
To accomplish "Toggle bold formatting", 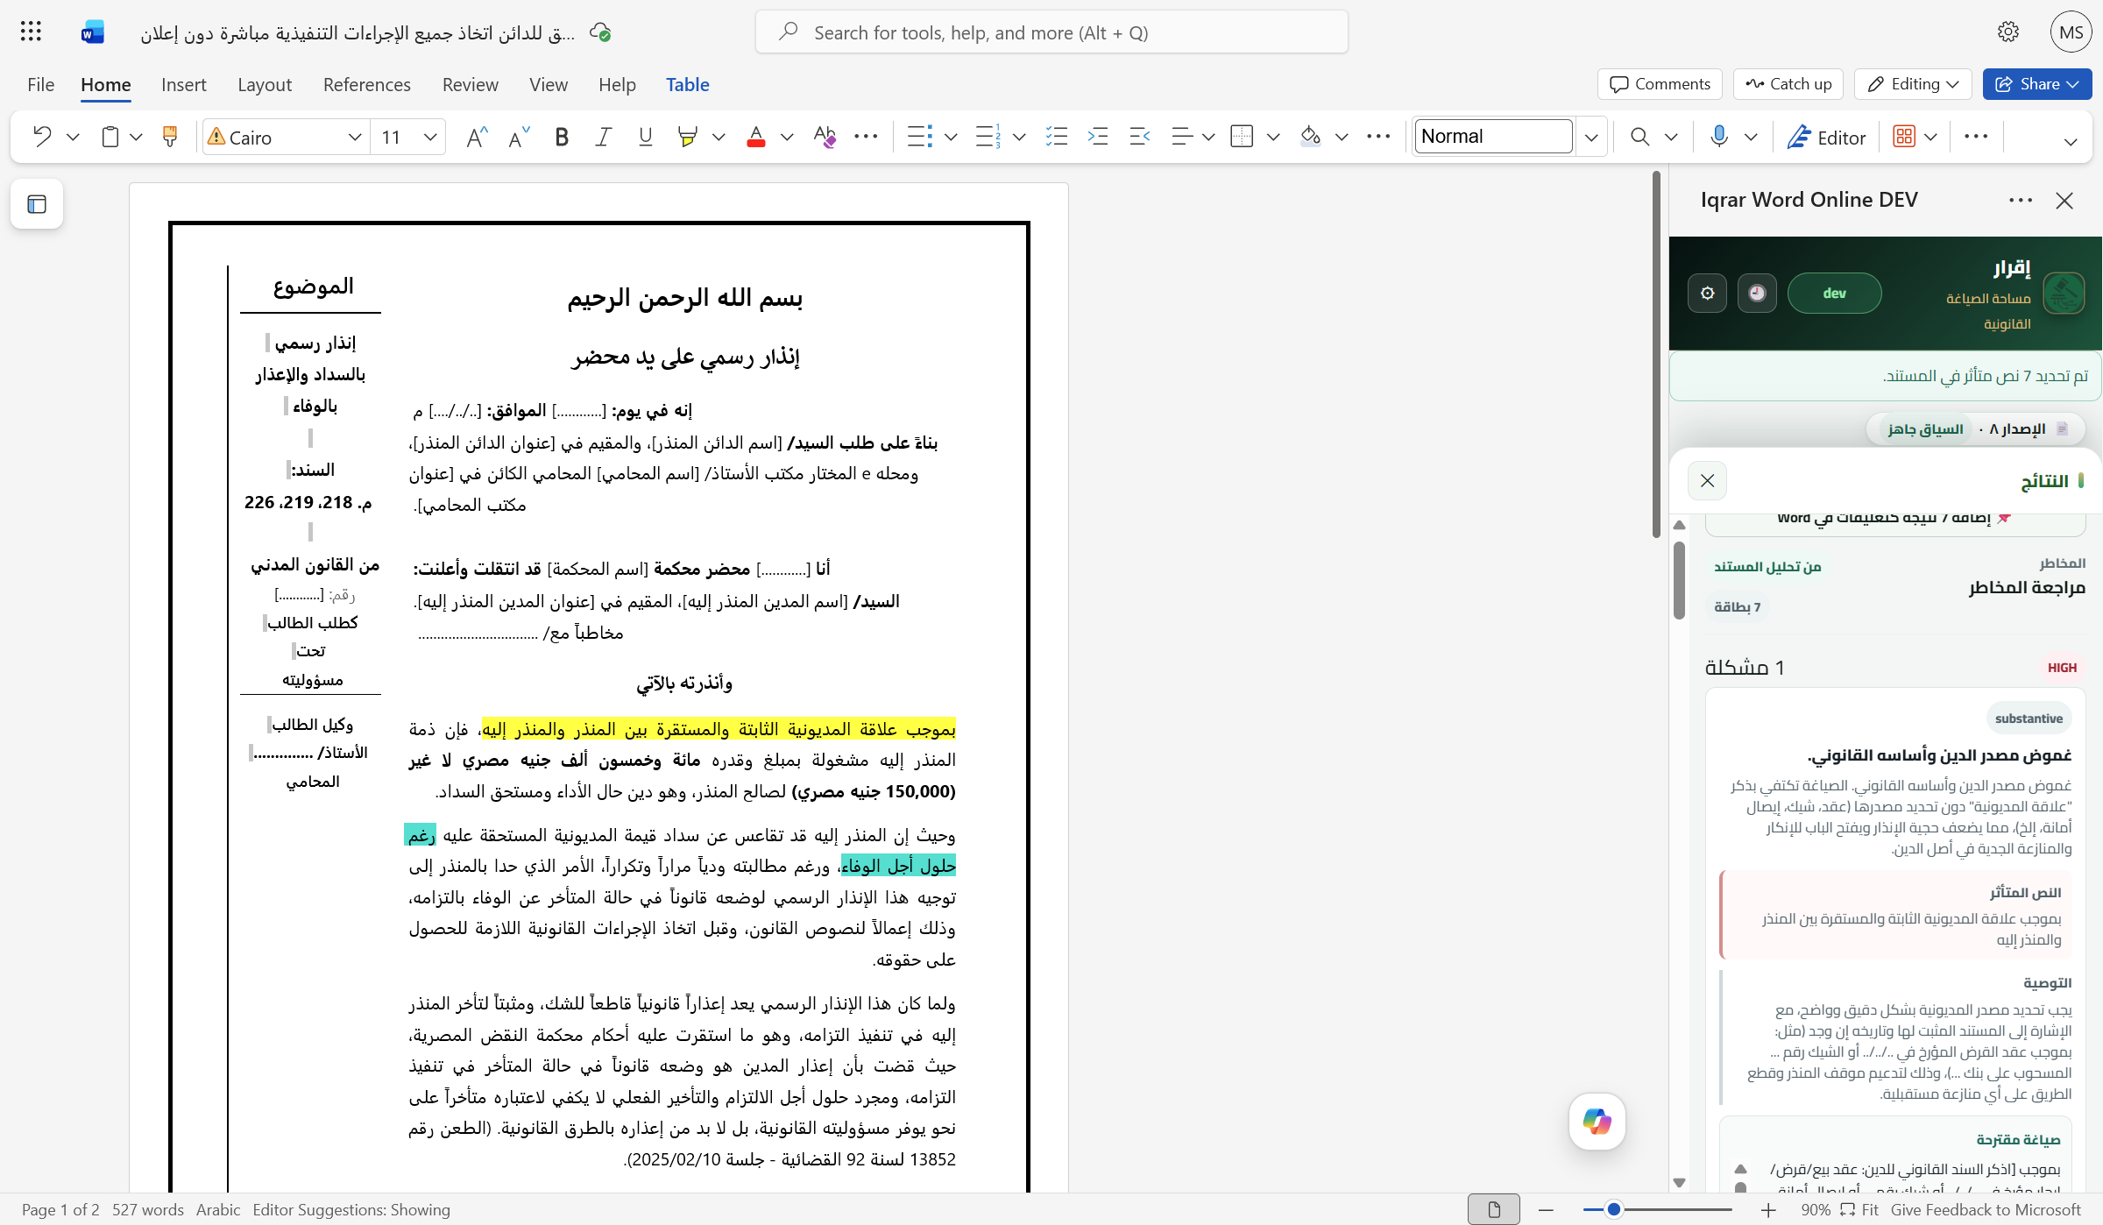I will (x=562, y=137).
